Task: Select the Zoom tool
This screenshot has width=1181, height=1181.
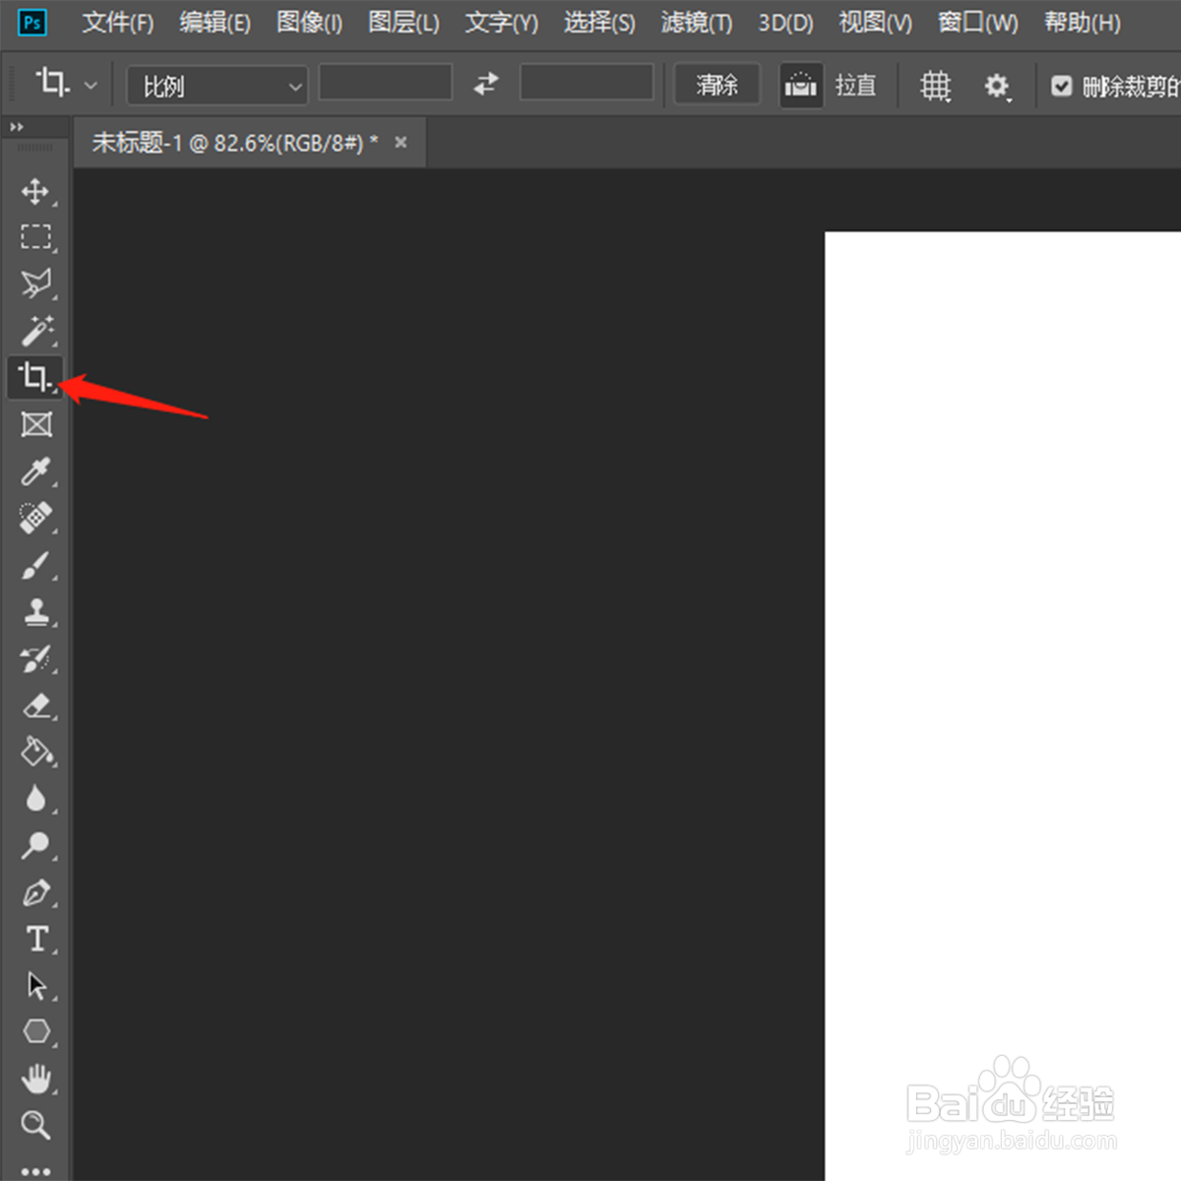Action: 36,1124
